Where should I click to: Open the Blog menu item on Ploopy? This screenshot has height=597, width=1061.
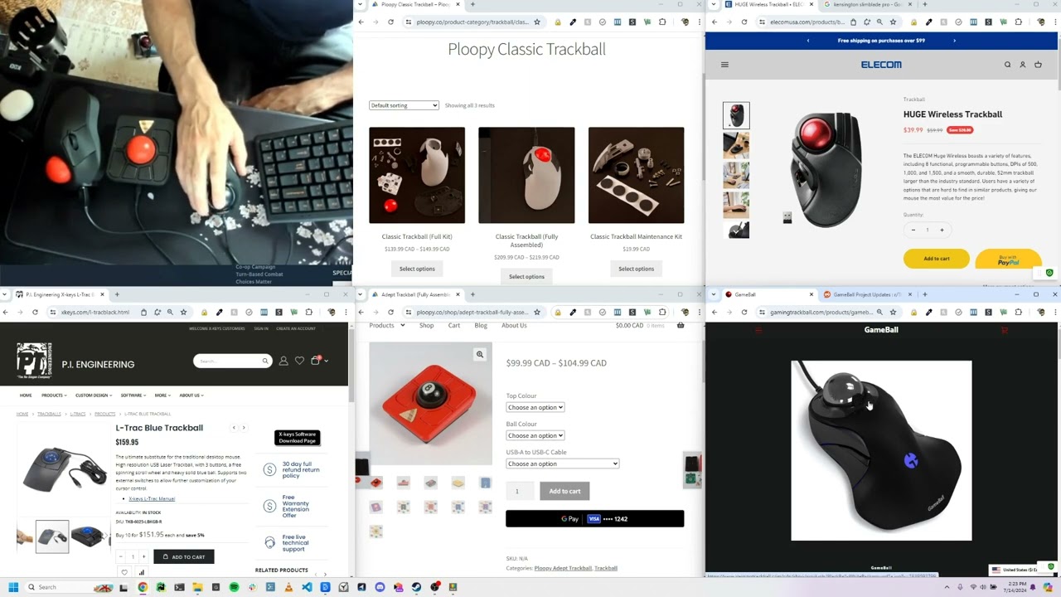coord(481,325)
